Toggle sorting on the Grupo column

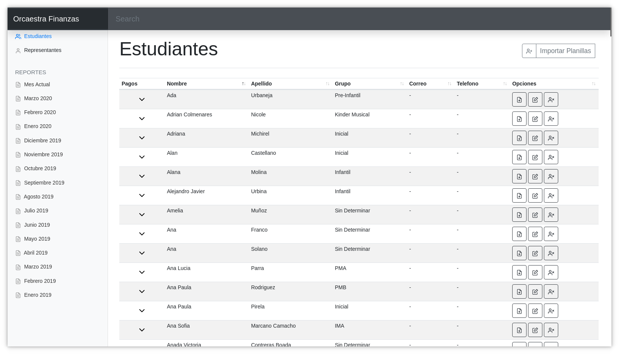[401, 84]
